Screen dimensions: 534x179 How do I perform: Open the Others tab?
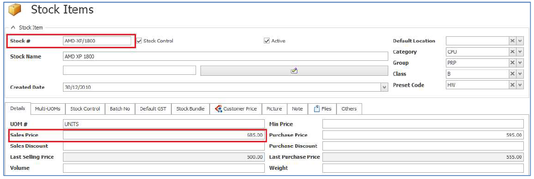[x=349, y=109]
